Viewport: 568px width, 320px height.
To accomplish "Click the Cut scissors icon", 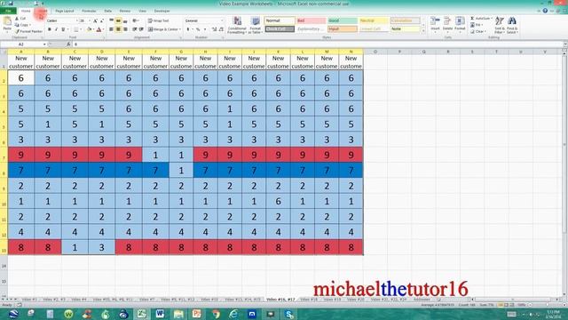I will pos(17,19).
